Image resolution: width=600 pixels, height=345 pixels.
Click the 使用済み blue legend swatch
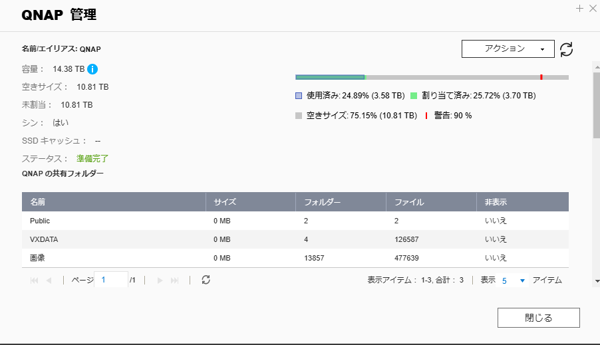[299, 96]
